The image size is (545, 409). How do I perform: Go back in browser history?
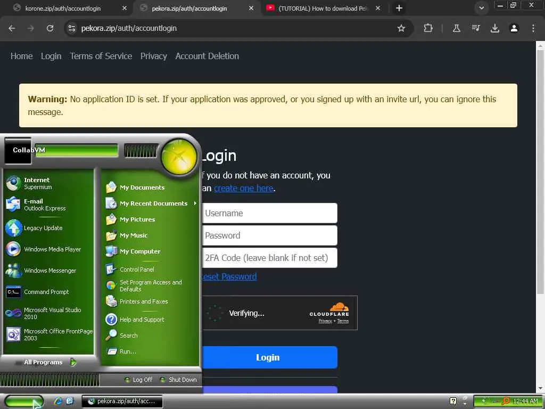[12, 28]
